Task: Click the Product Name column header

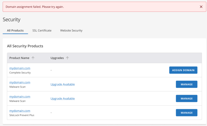Action: pos(19,58)
